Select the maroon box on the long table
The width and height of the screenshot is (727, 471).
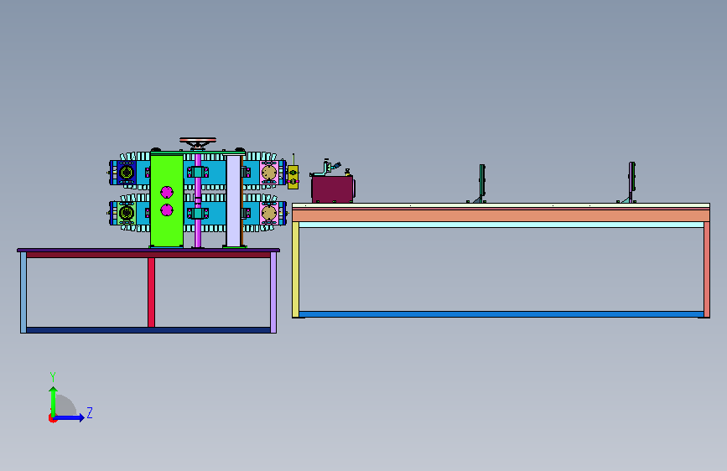[332, 189]
